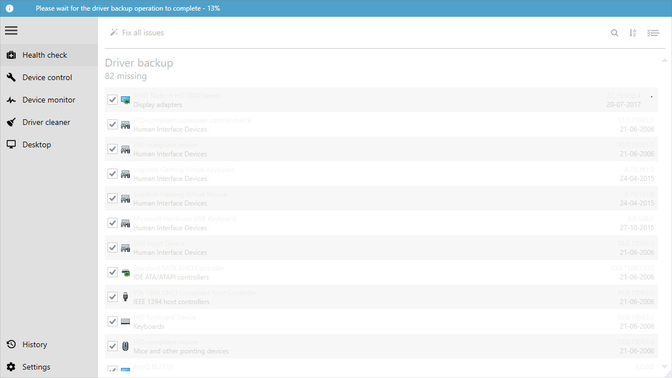
Task: Switch to the Health check section
Action: [44, 54]
